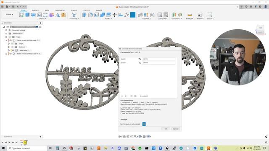Image resolution: width=269 pixels, height=151 pixels.
Task: Click the first row's clear-selection icon
Action: (x=140, y=59)
